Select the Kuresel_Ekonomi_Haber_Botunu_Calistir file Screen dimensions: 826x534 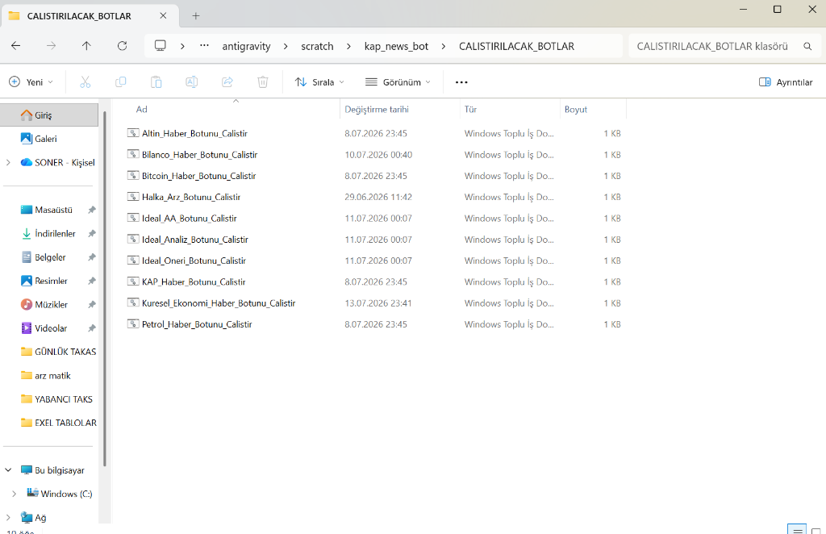218,302
